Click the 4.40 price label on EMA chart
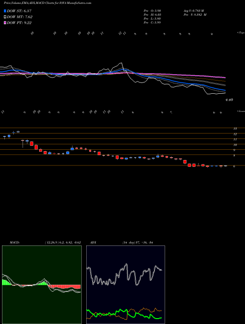The height and width of the screenshot is (324, 245). click(229, 100)
